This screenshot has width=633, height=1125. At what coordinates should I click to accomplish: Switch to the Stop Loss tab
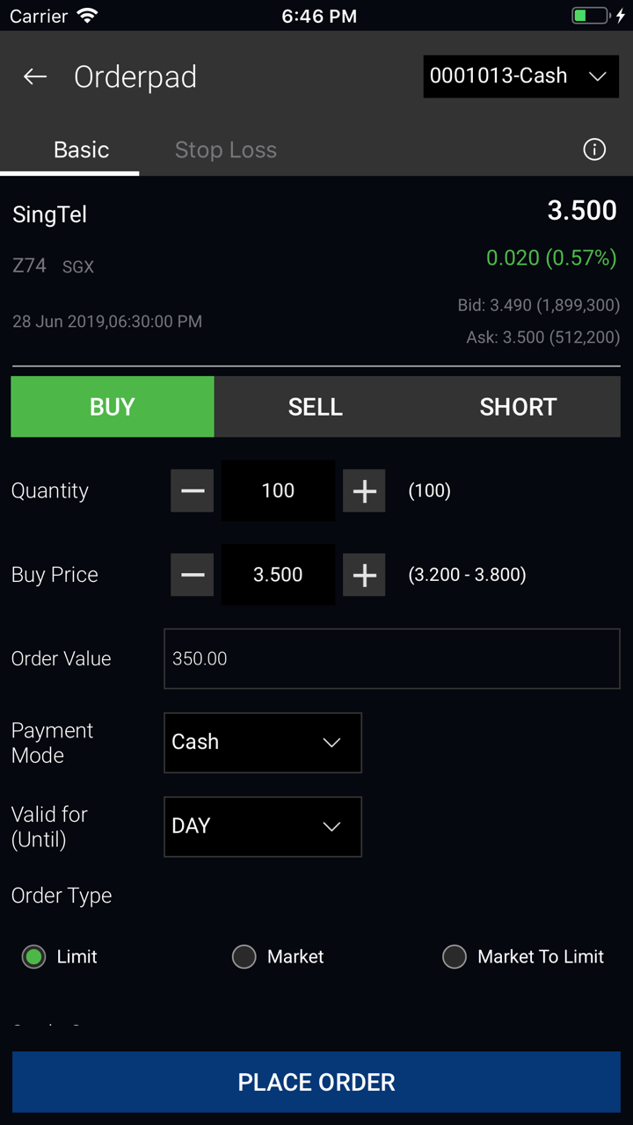(226, 149)
